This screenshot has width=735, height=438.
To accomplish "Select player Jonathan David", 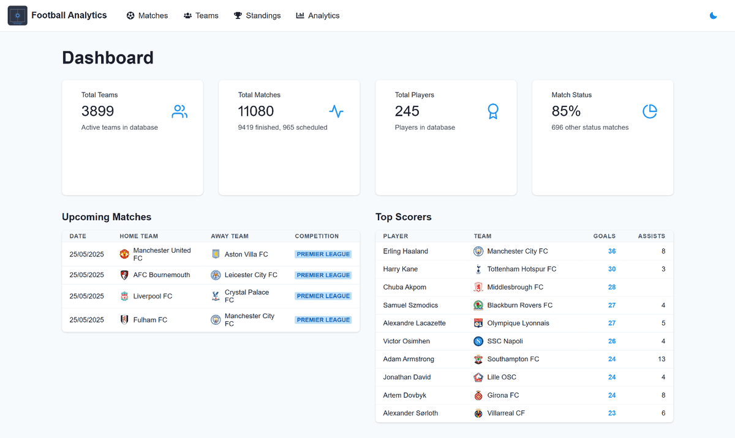I will (x=407, y=377).
